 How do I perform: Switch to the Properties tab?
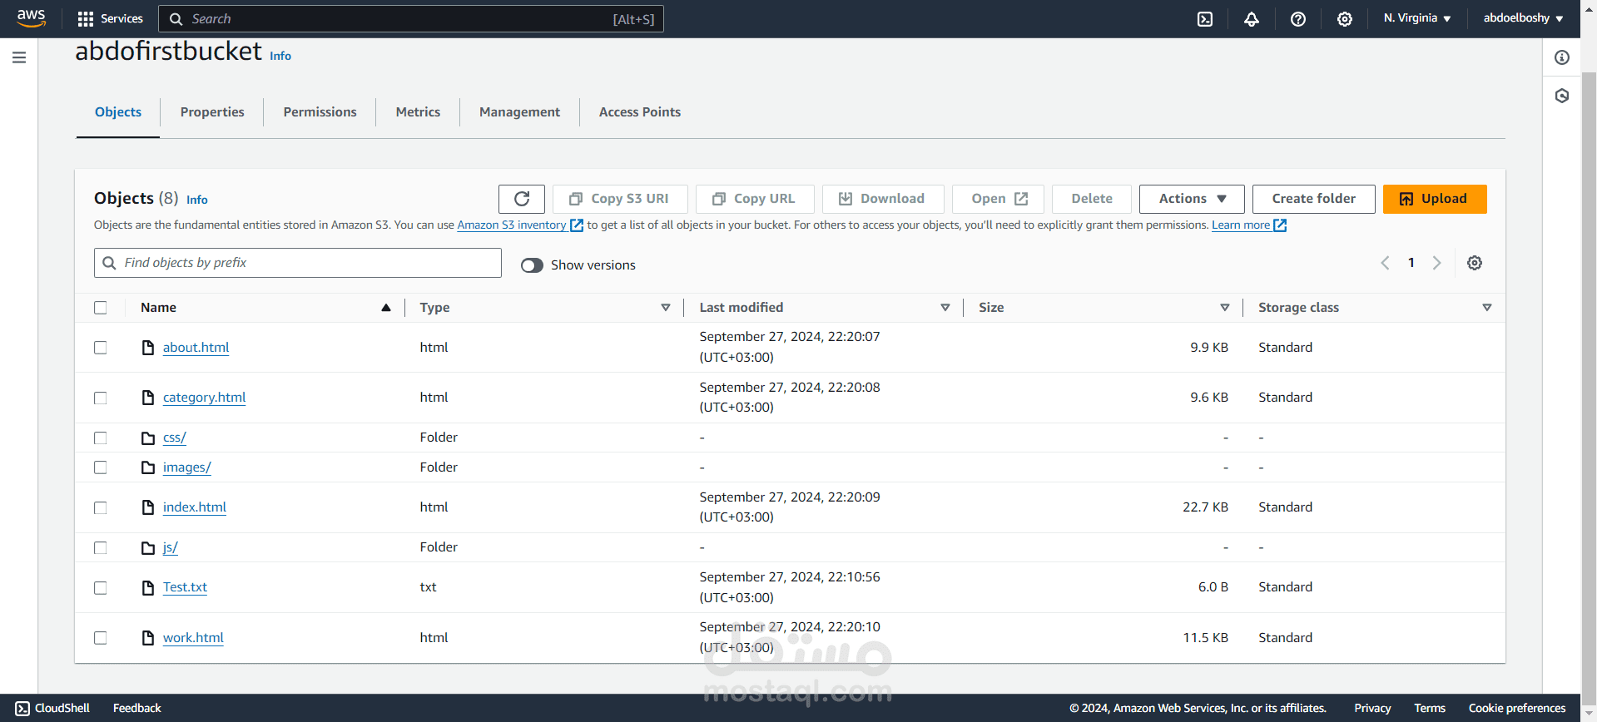click(x=212, y=112)
